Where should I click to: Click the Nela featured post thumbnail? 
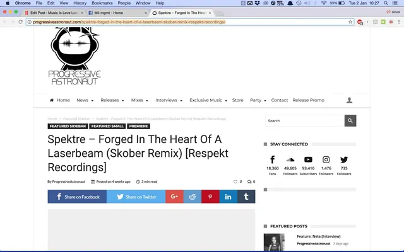point(274,242)
